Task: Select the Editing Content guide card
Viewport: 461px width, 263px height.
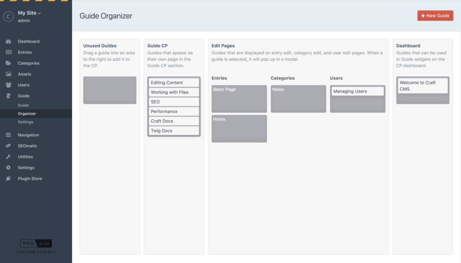Action: pos(174,82)
